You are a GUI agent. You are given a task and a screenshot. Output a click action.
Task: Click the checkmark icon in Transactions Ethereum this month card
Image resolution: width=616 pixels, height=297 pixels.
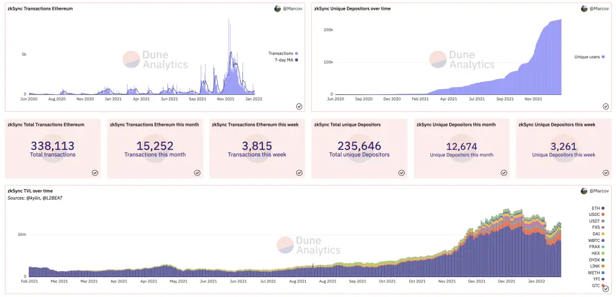197,172
